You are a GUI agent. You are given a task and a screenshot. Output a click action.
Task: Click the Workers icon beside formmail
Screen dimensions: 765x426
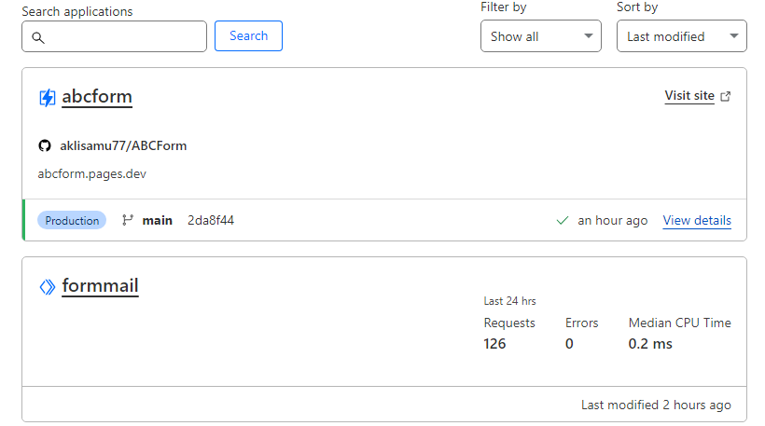(x=48, y=287)
